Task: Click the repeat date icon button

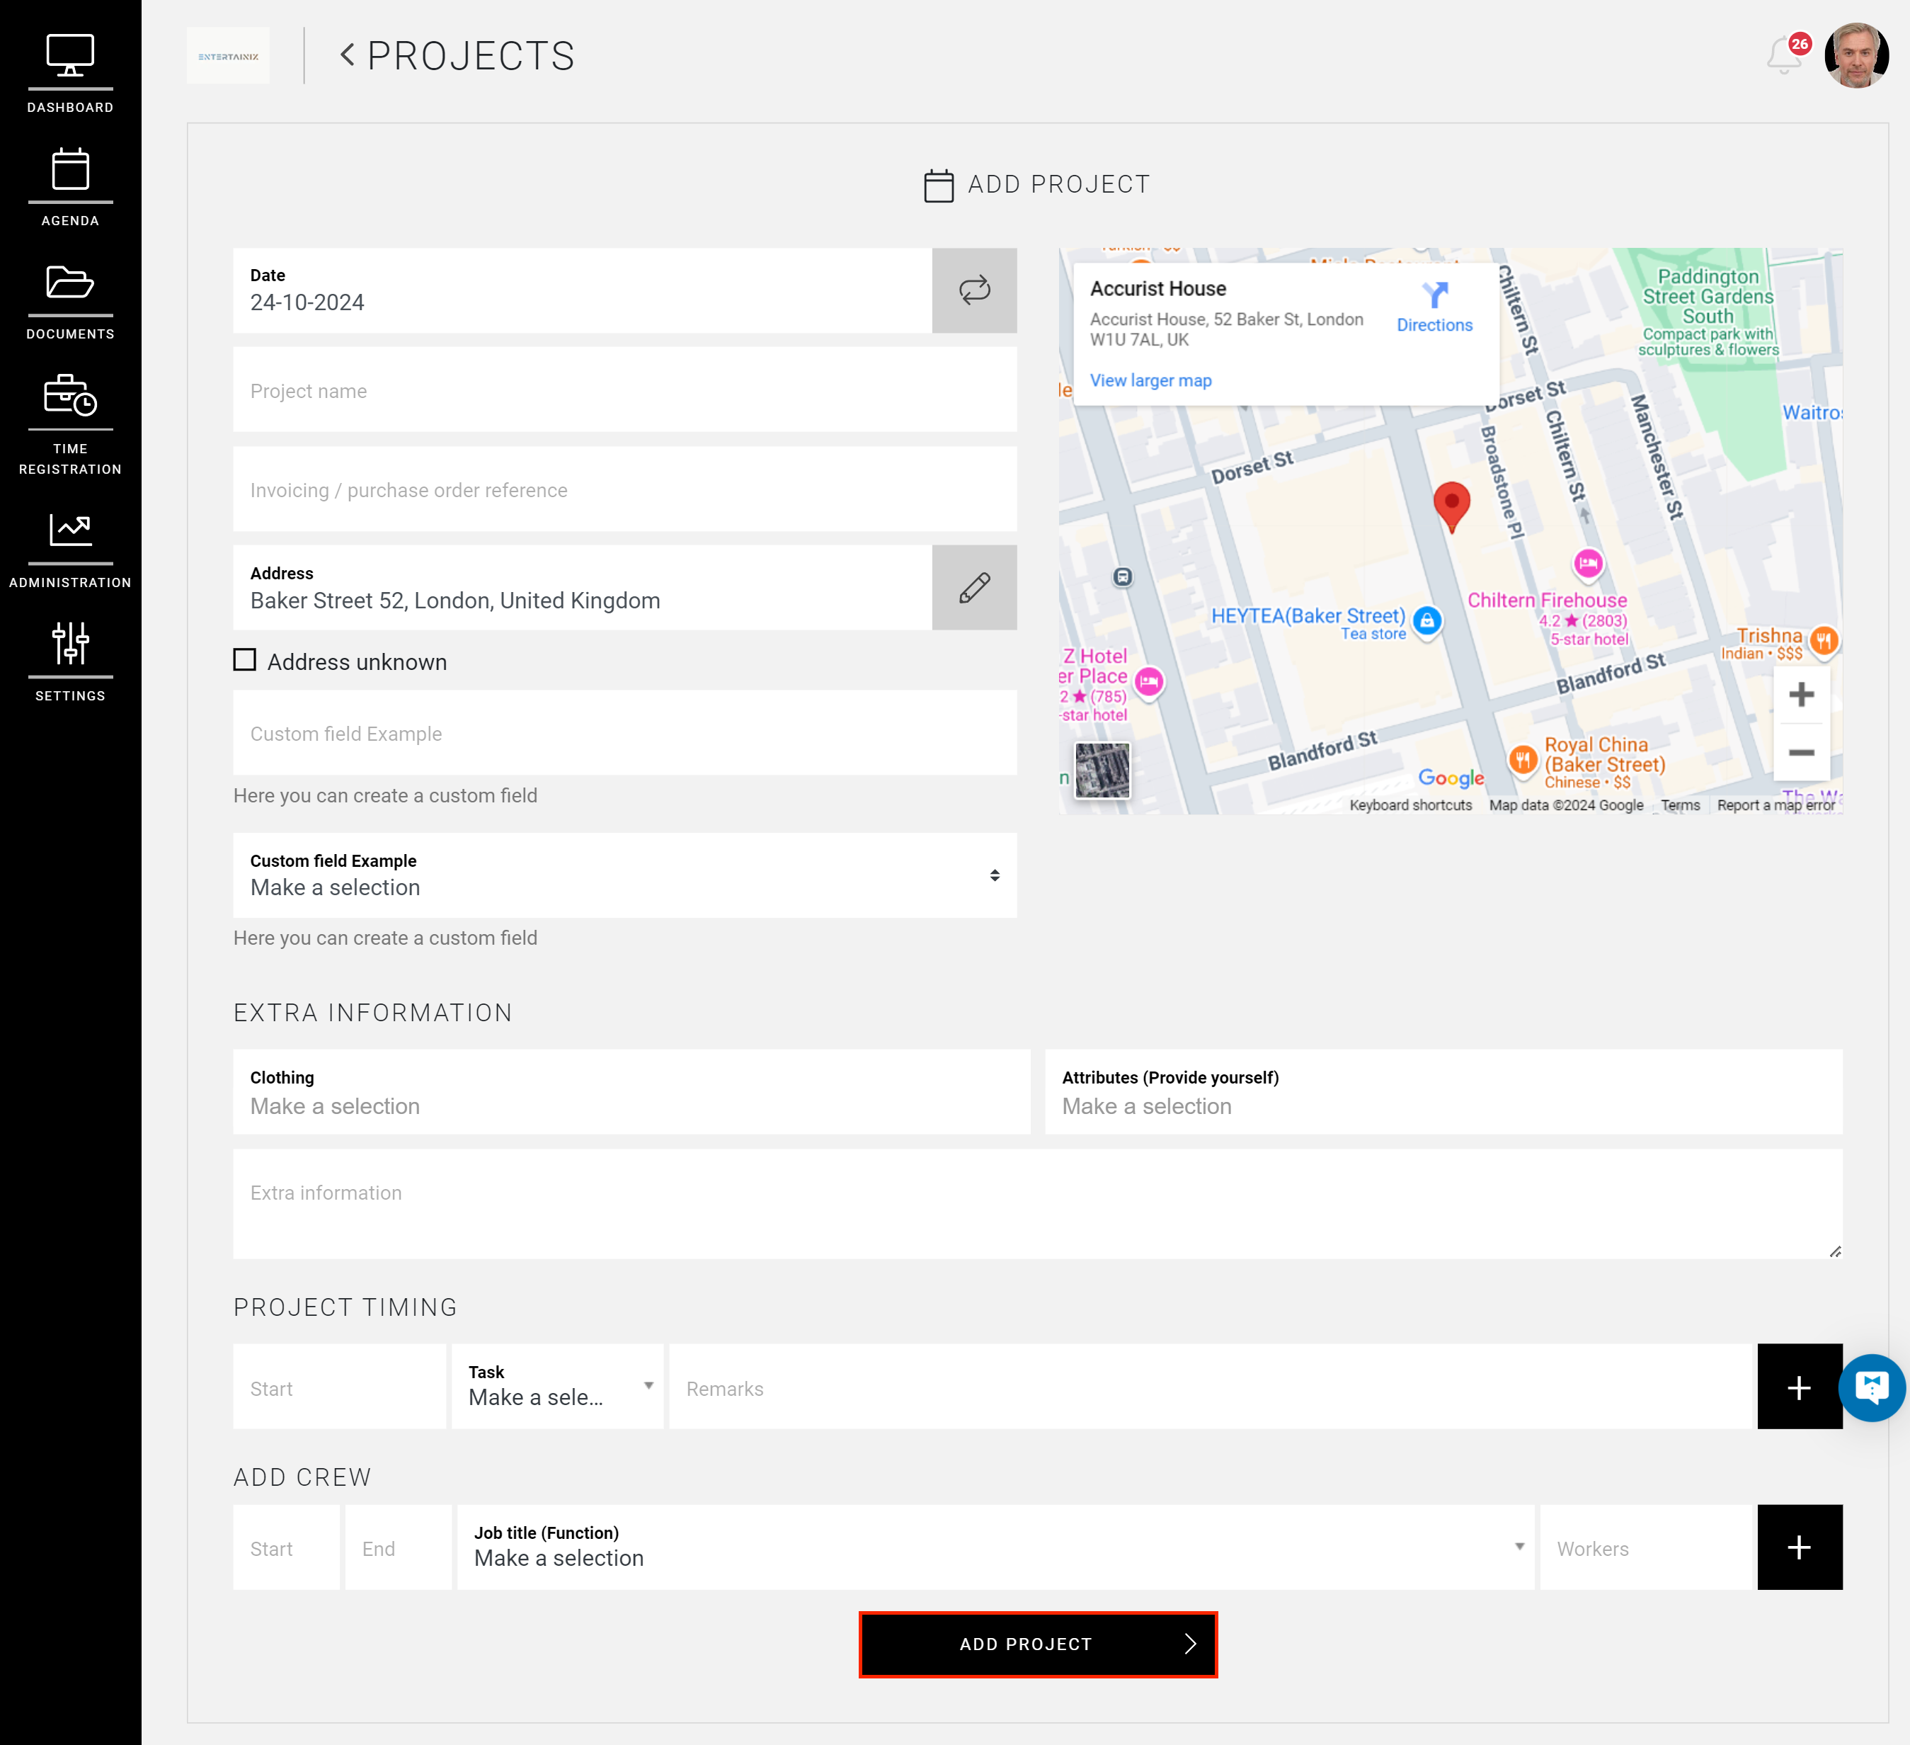Action: click(974, 290)
